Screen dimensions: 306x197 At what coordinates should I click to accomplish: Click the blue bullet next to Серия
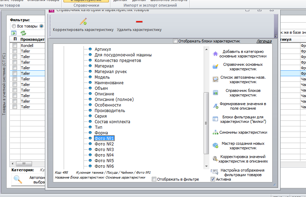[x=90, y=116]
